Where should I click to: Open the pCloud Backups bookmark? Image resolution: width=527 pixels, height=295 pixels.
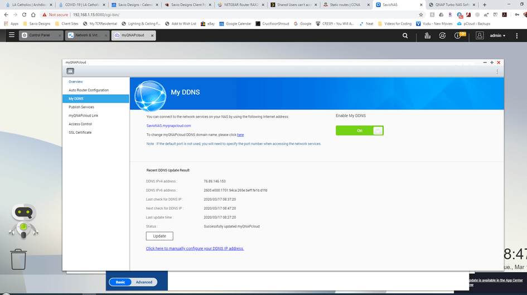click(x=473, y=23)
